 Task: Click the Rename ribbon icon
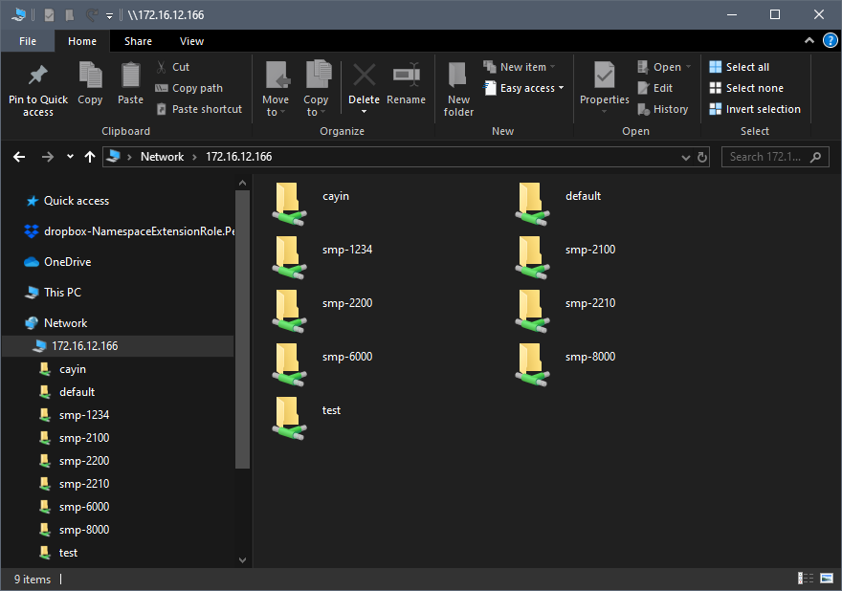(x=406, y=76)
